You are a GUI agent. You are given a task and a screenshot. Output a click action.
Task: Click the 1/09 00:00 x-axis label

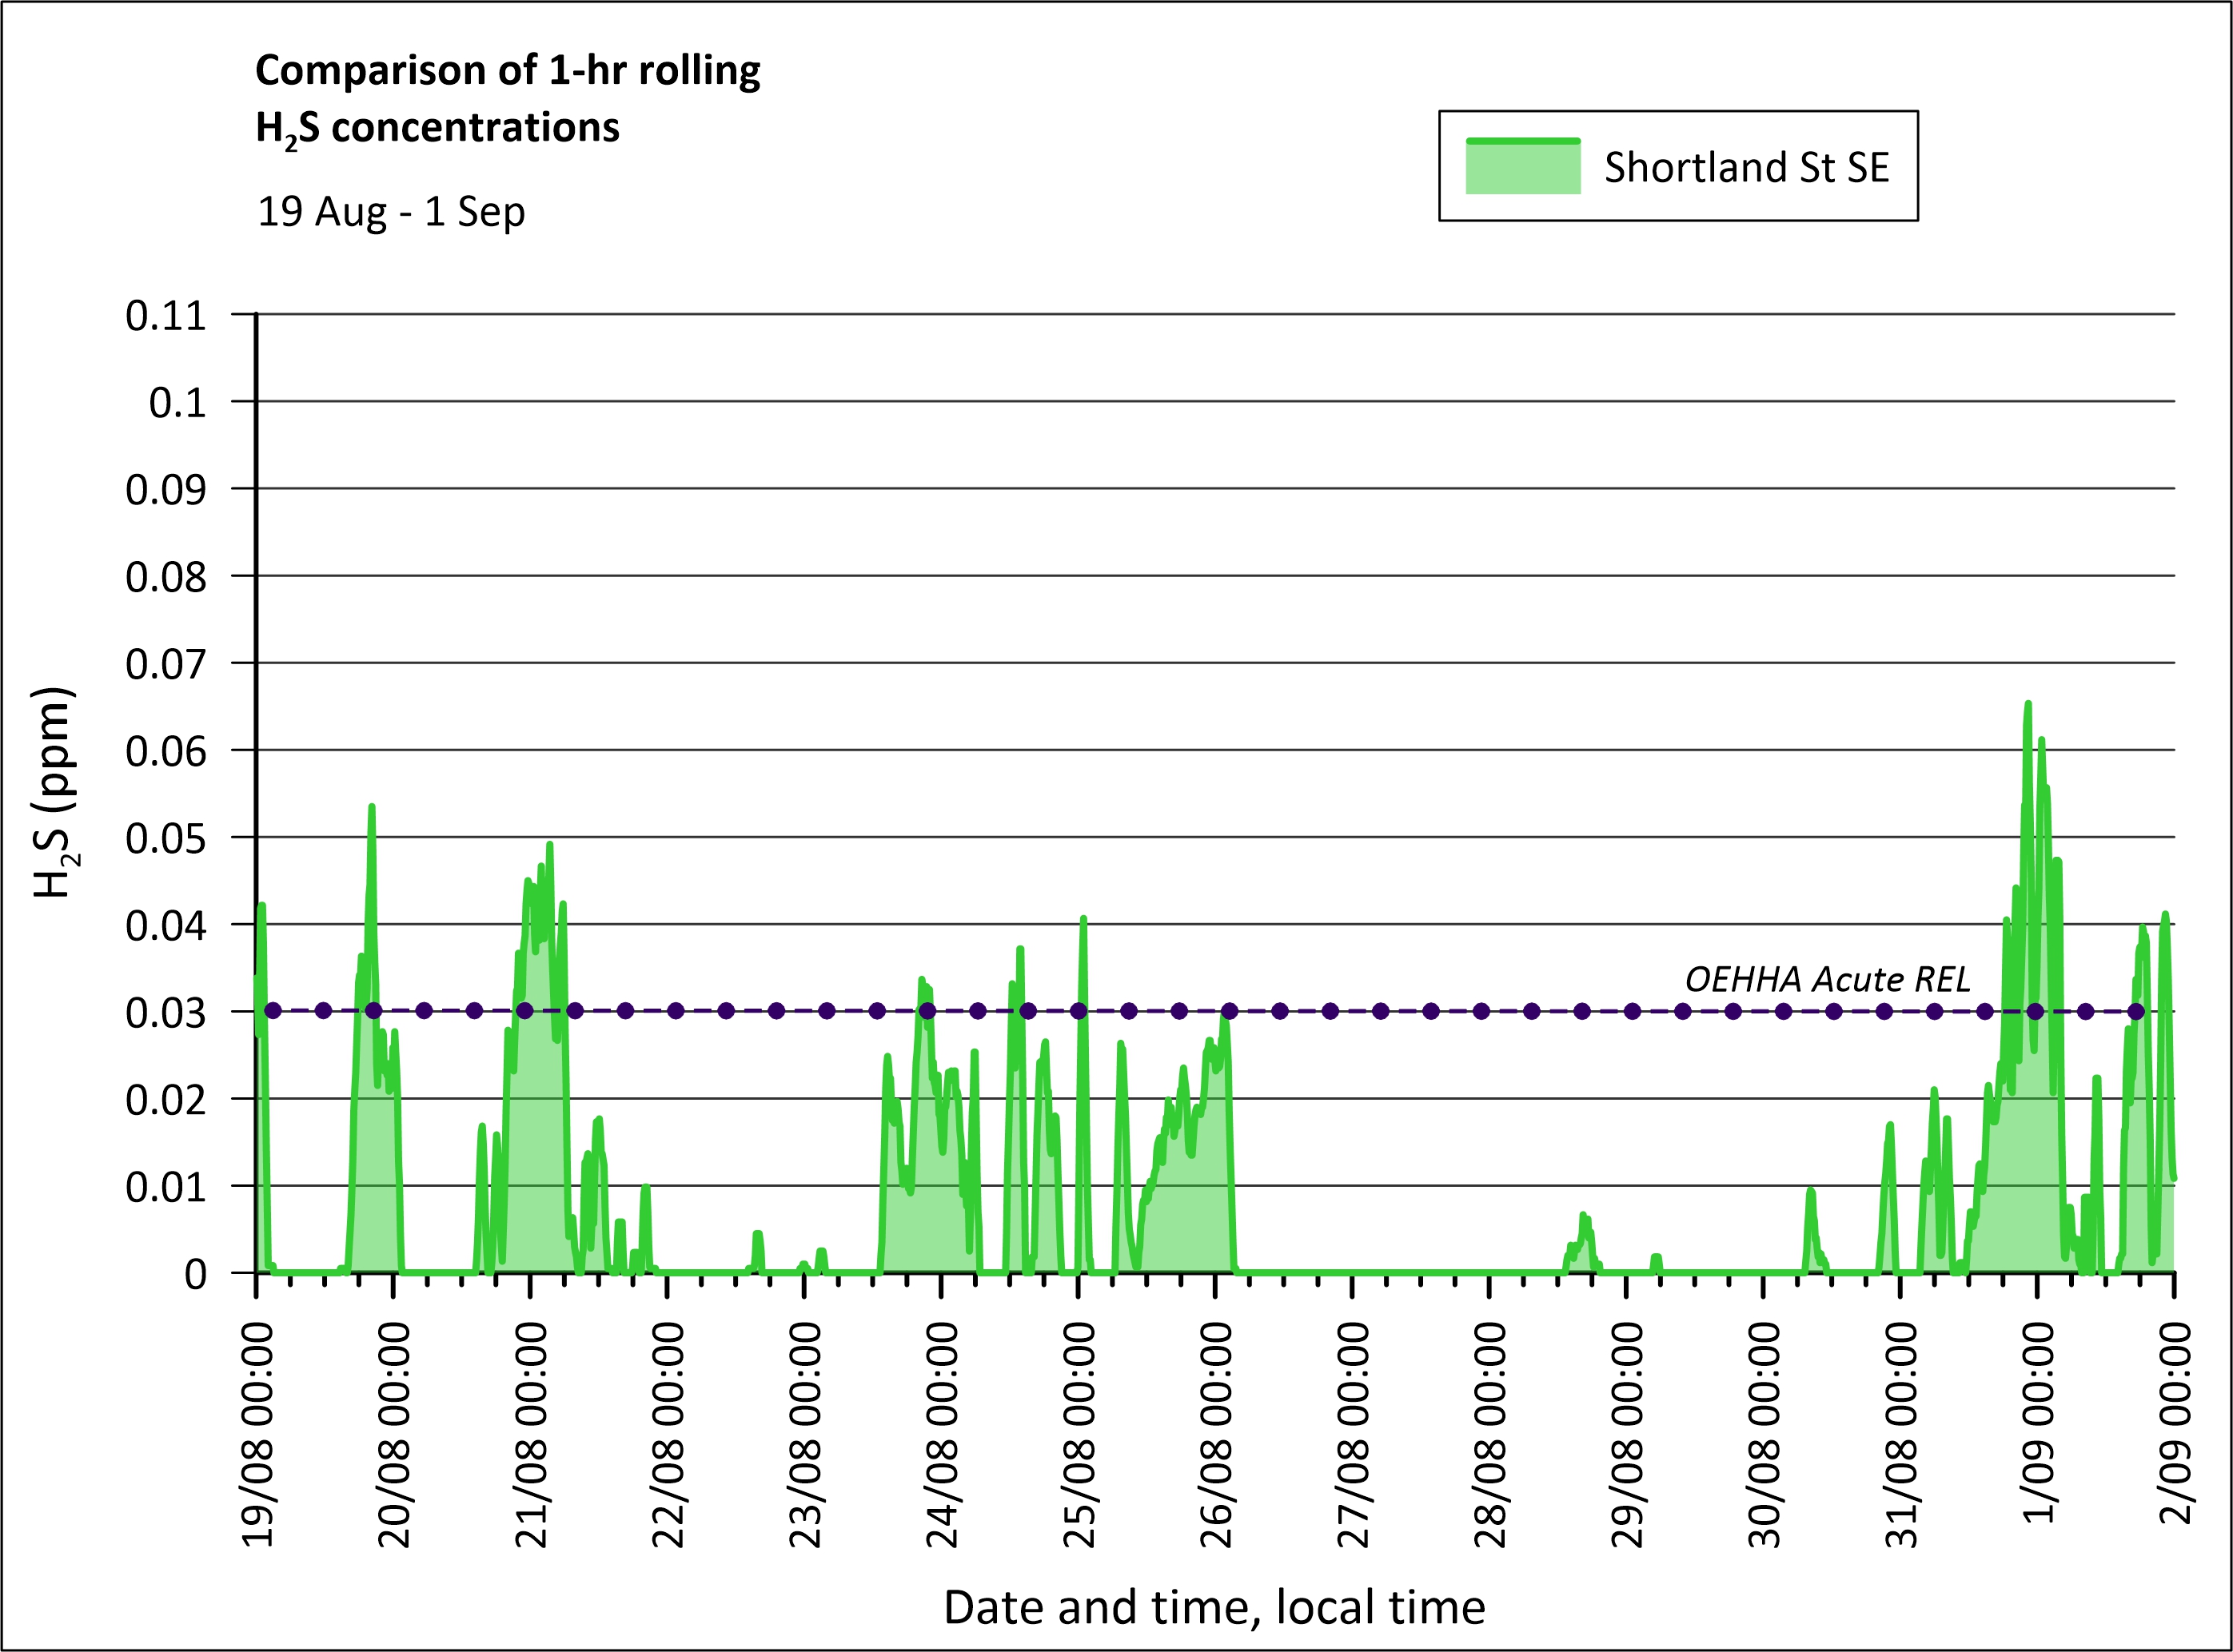tap(2038, 1422)
